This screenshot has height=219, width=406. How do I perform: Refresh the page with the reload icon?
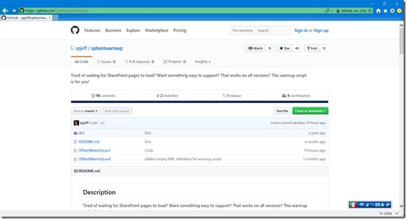370,10
